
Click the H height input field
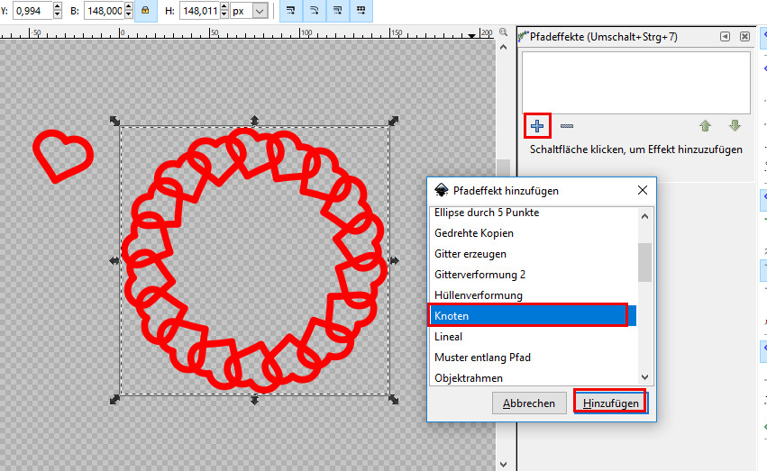[199, 11]
